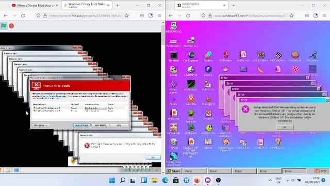Open Cat Explorer on the Windows 93 desktop
The image size is (330, 186).
click(191, 56)
